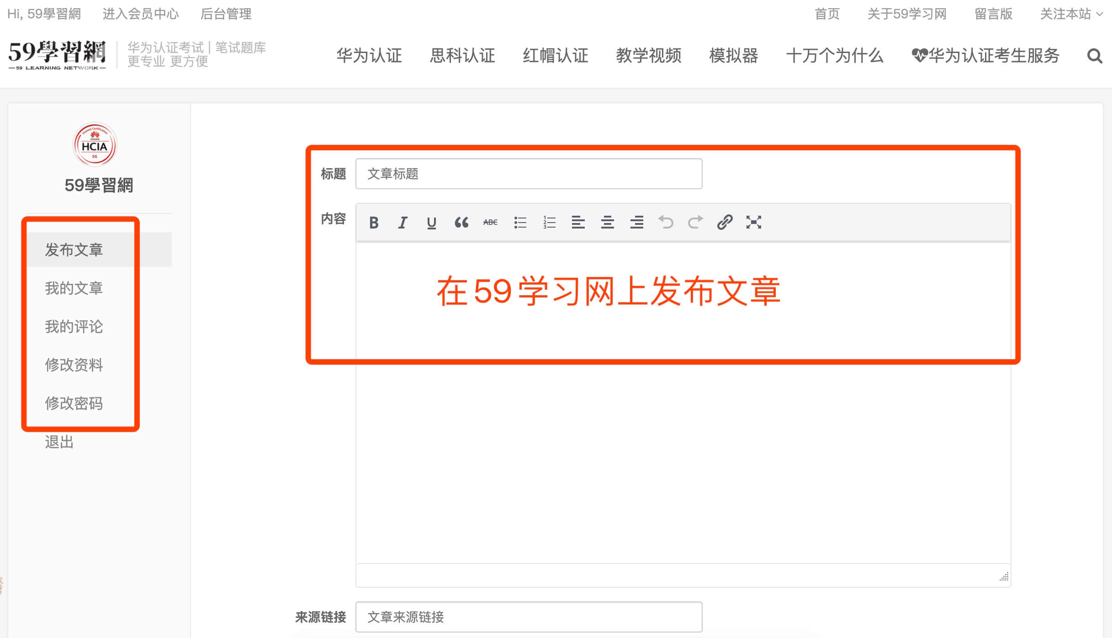Apply italic formatting in editor
This screenshot has height=638, width=1112.
coord(402,223)
